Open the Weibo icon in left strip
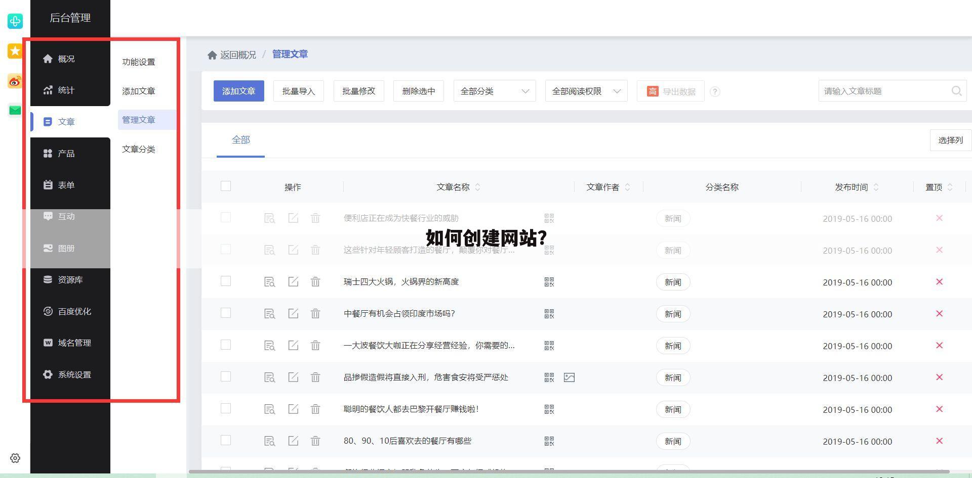 click(x=15, y=81)
